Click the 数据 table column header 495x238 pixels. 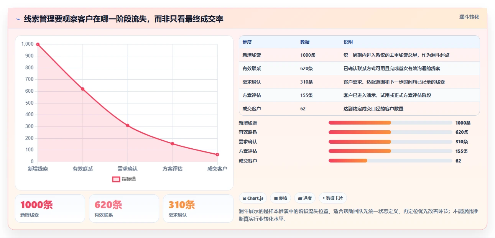click(x=305, y=42)
